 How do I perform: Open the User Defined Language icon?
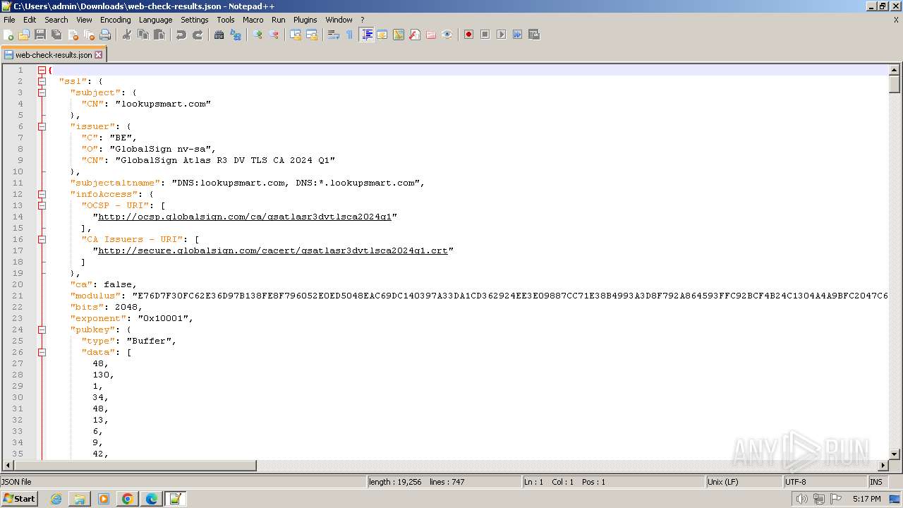(x=382, y=35)
